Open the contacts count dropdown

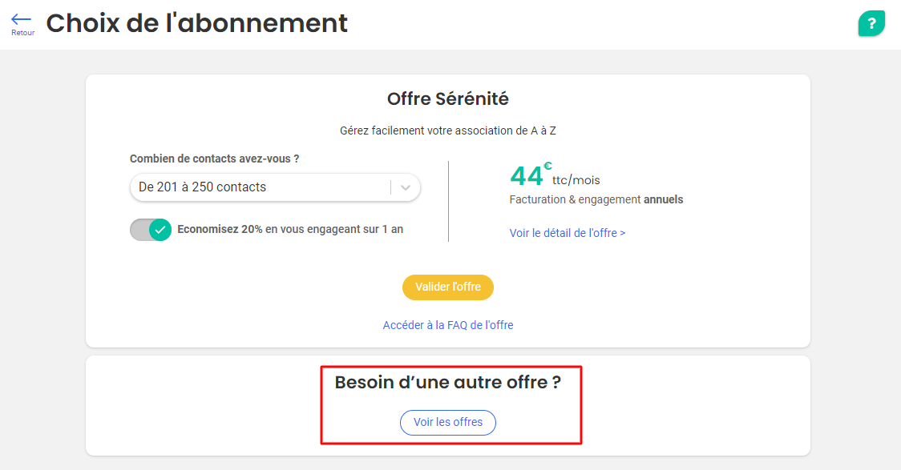coord(275,187)
